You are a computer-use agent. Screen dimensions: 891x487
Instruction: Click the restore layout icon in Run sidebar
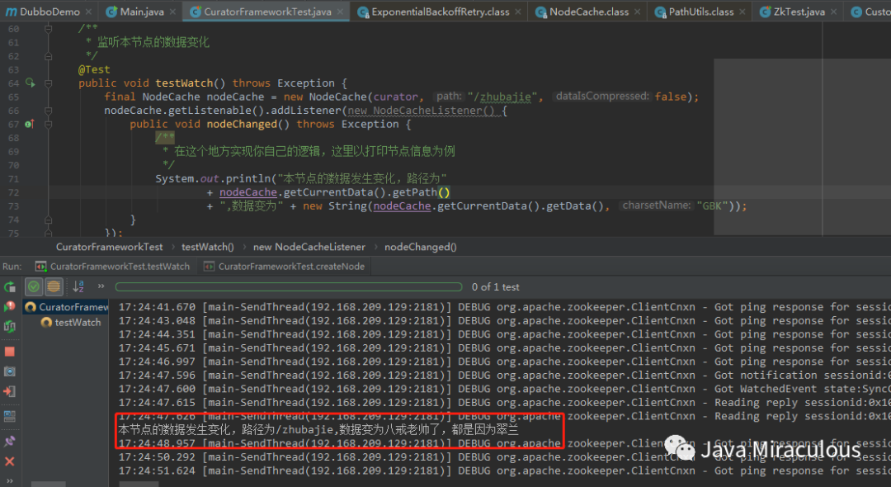click(10, 417)
